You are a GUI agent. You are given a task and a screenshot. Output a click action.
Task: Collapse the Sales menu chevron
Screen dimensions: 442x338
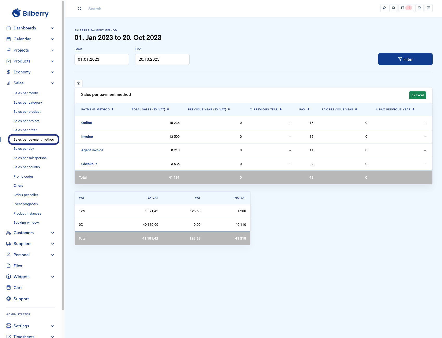[x=53, y=83]
